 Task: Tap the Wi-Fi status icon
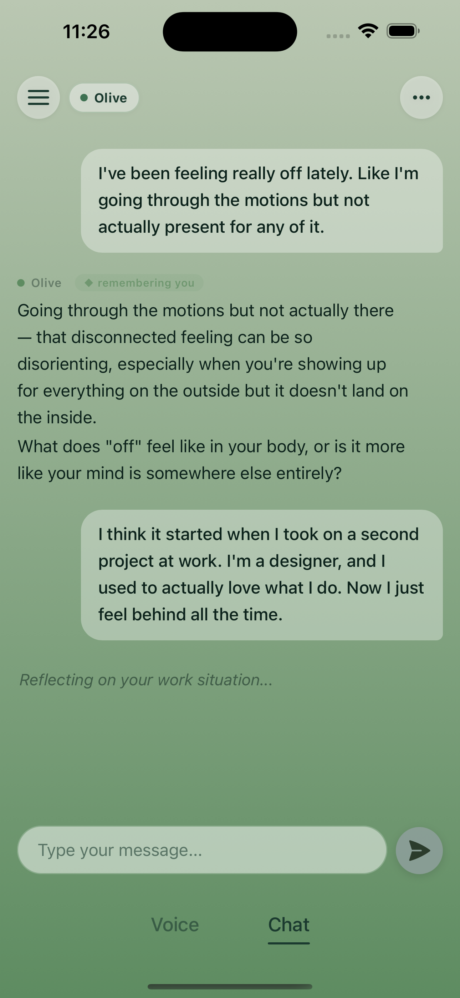click(x=368, y=31)
